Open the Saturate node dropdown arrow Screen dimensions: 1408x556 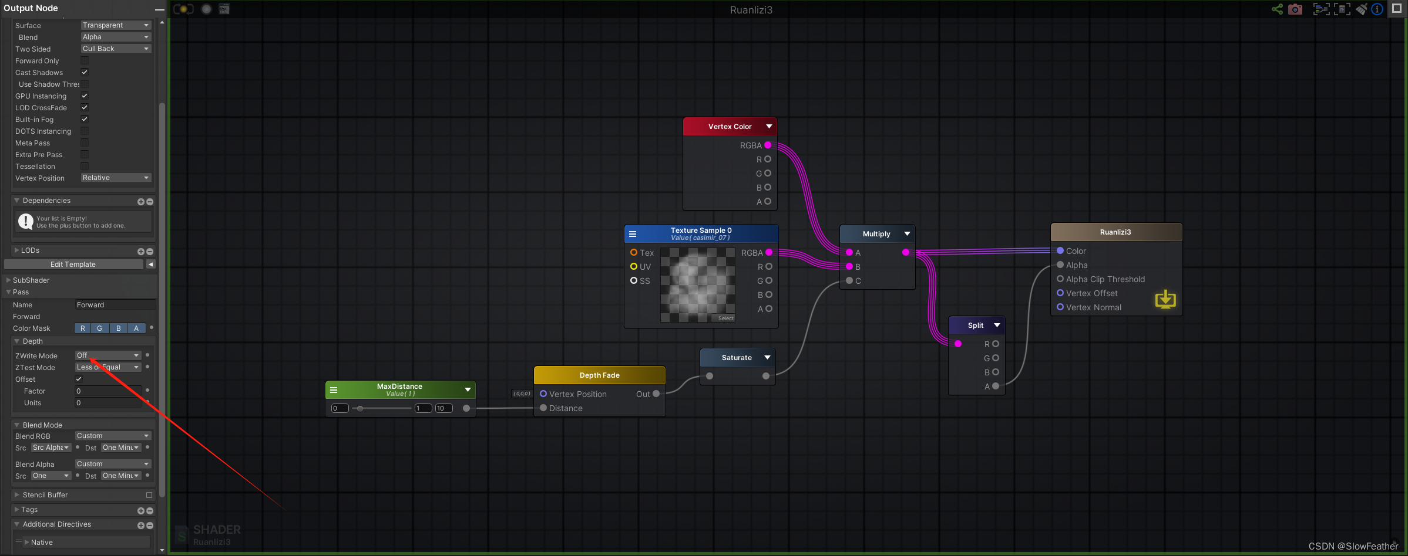pos(767,357)
